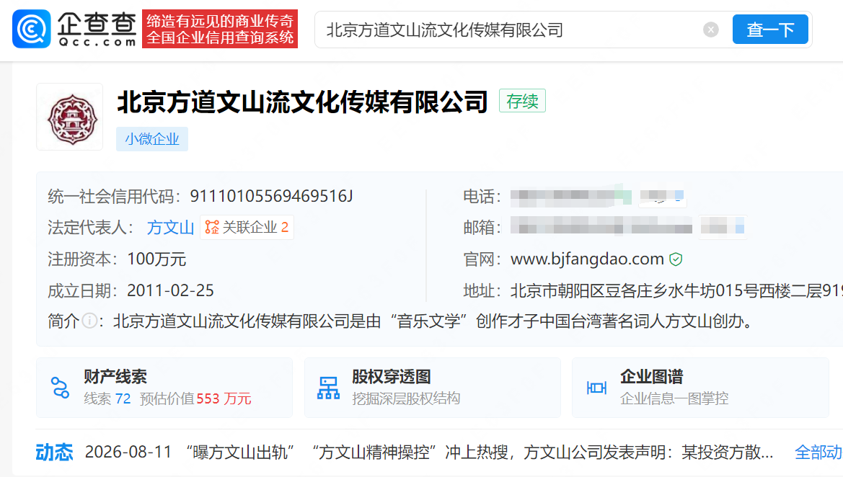Open the 企业图谱 card
The width and height of the screenshot is (843, 477).
pyautogui.click(x=700, y=388)
